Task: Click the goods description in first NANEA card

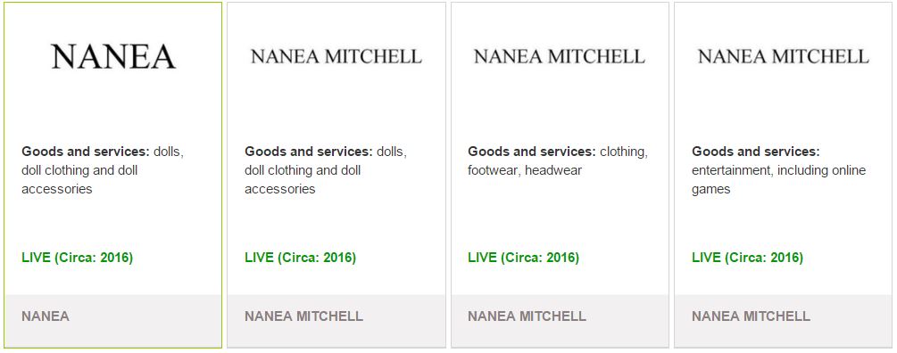Action: tap(103, 170)
